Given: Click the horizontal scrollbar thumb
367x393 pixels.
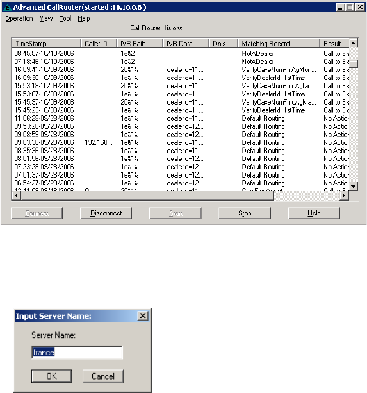Looking at the screenshot, I should tap(147, 196).
